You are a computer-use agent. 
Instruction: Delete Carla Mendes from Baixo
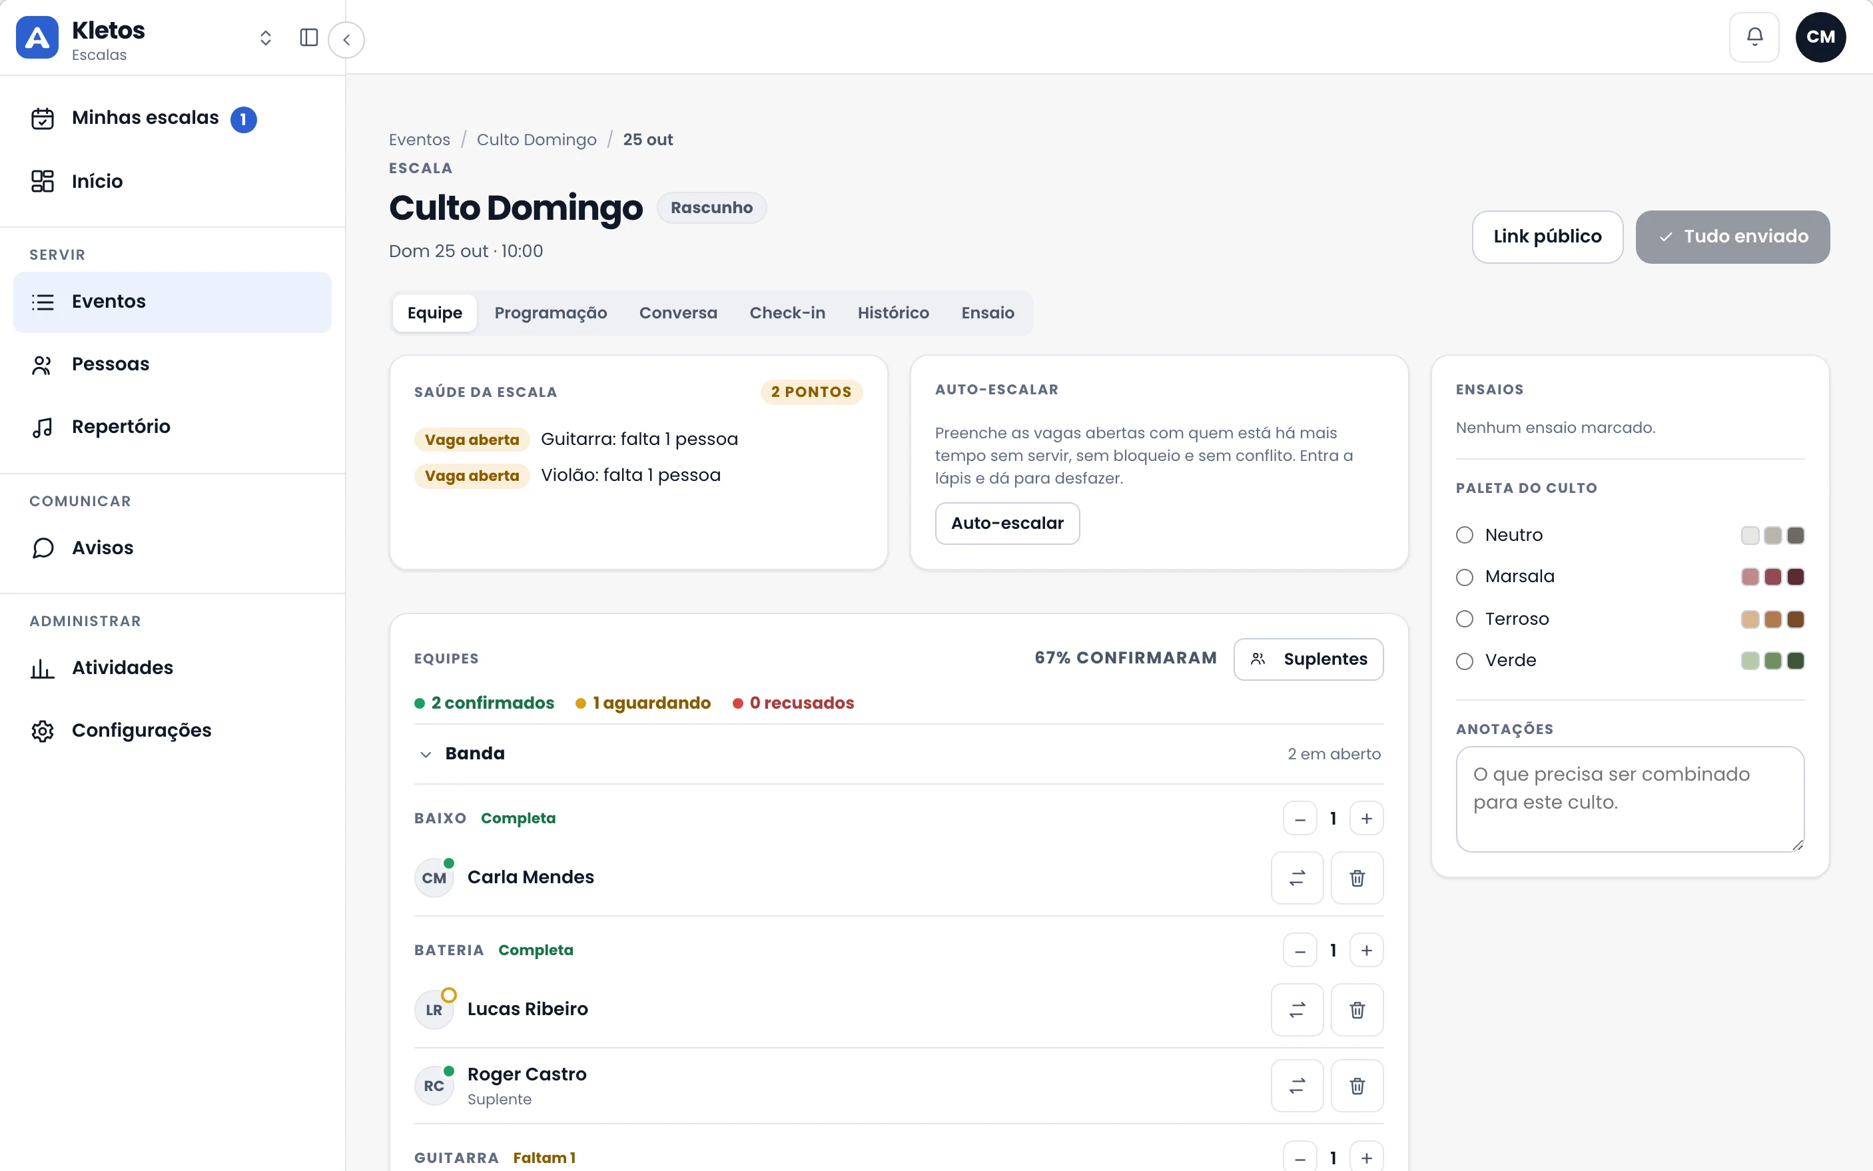pos(1357,877)
